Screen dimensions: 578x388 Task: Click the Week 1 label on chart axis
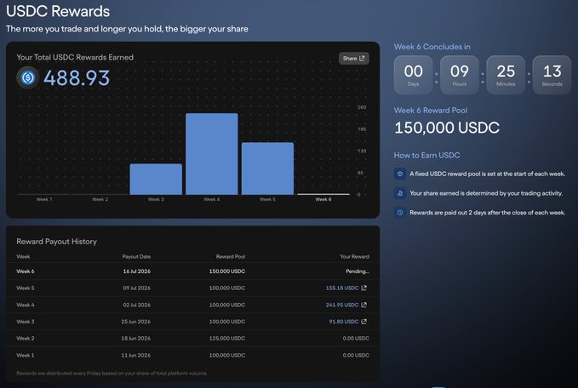44,199
